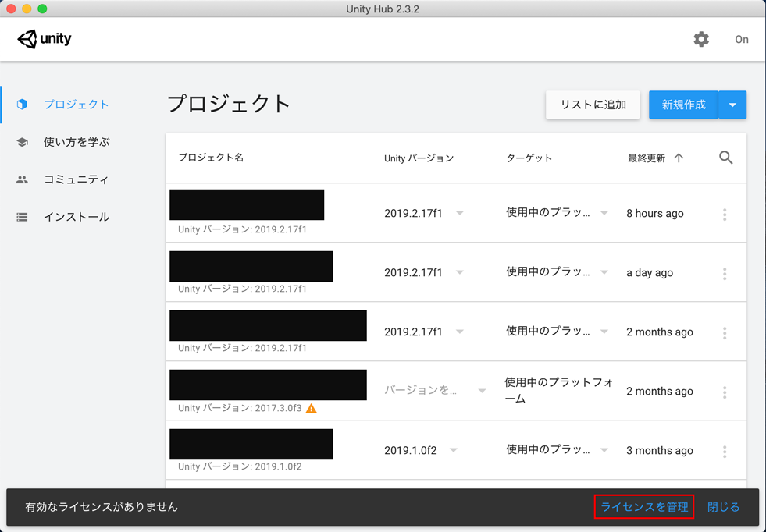Viewport: 766px width, 532px height.
Task: Open ライセンスを管理 in the notification bar
Action: pos(643,506)
